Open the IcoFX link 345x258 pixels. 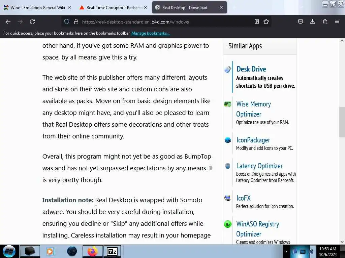(243, 198)
